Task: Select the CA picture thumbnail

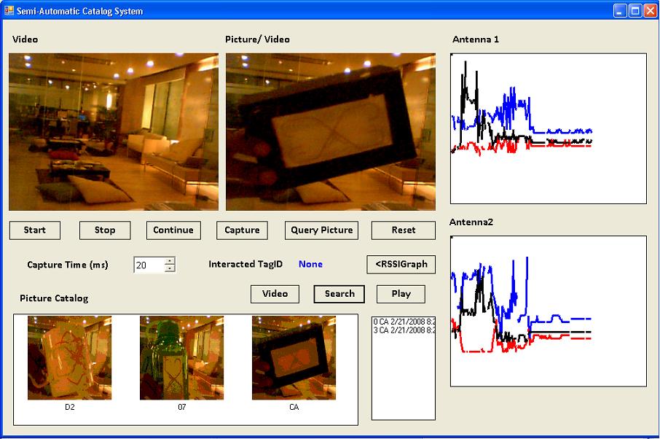Action: [x=294, y=358]
